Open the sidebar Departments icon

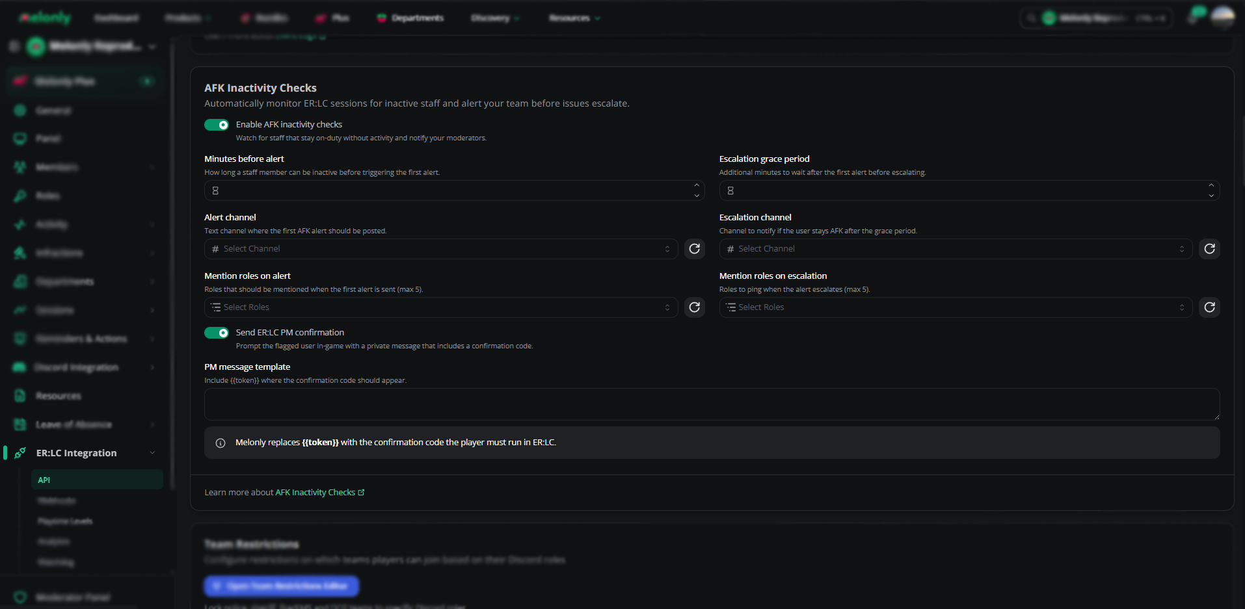(x=20, y=282)
